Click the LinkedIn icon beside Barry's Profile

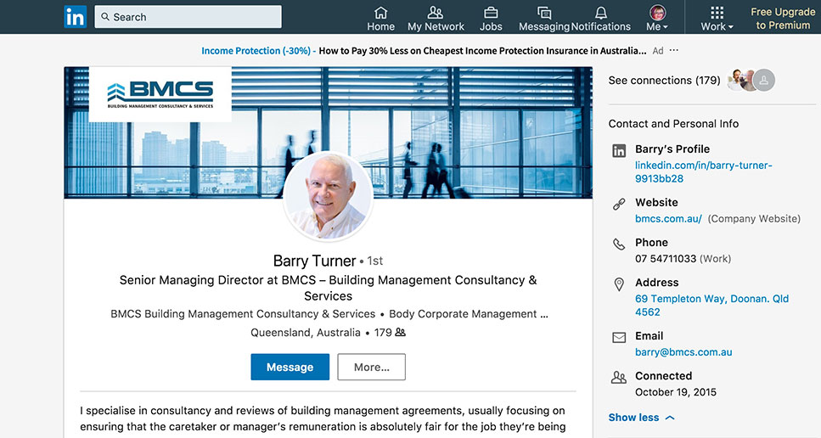click(x=619, y=151)
